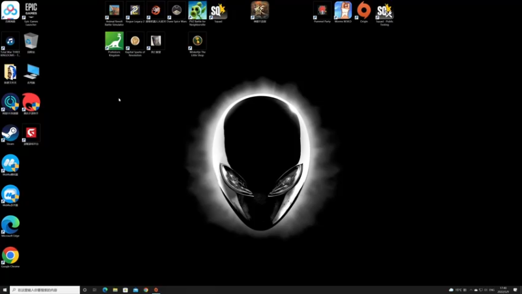Open Origin from the taskbar
The width and height of the screenshot is (522, 294).
coord(156,290)
